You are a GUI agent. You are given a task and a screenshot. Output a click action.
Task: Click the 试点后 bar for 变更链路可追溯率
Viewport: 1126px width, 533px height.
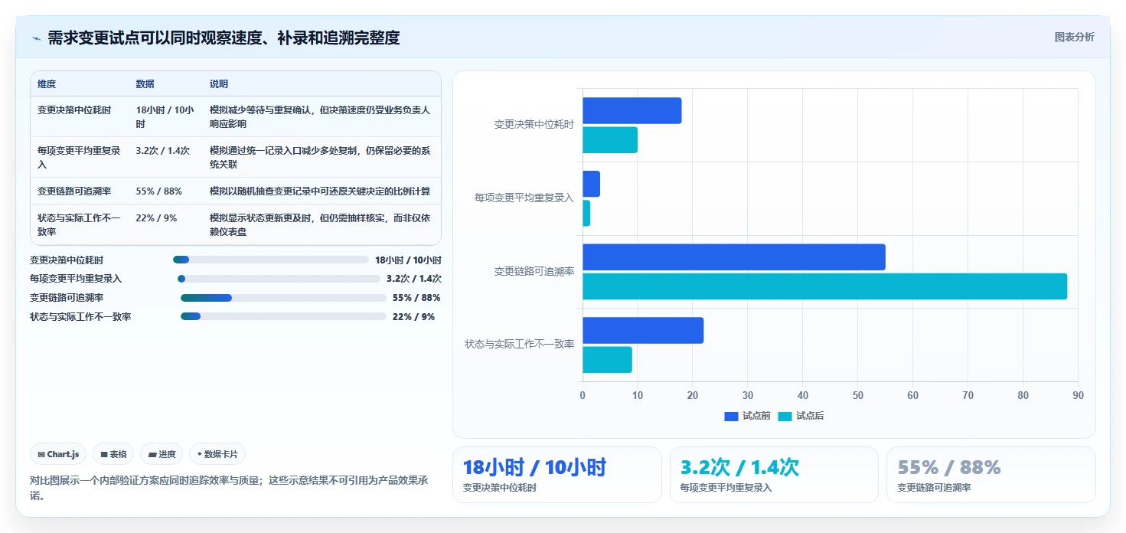point(824,286)
